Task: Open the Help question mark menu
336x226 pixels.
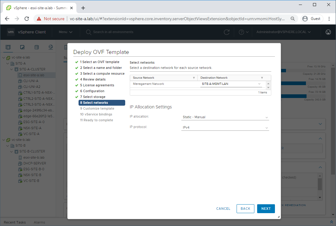Action: pyautogui.click(x=244, y=32)
